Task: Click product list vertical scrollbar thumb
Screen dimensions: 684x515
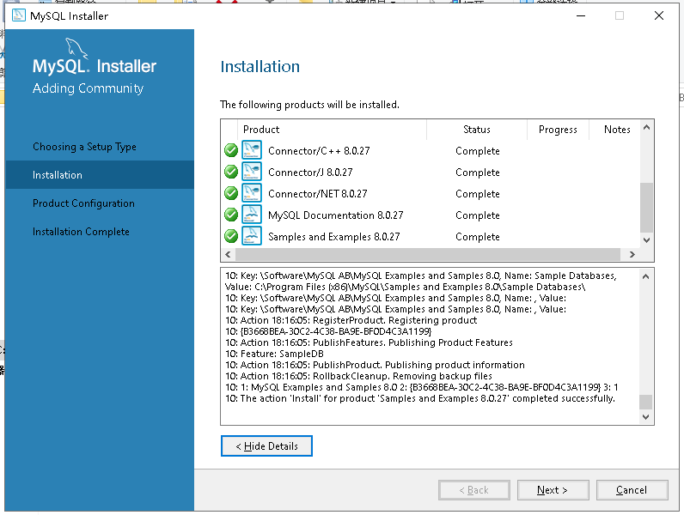Action: tap(646, 208)
